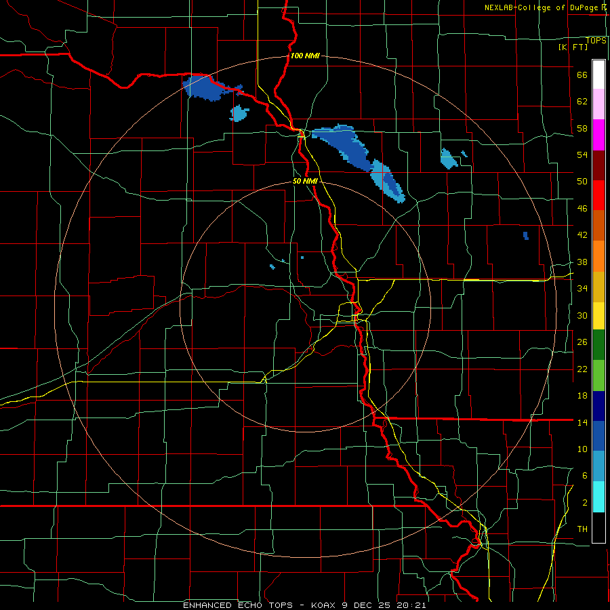Click the "38" legend value
This screenshot has width=610, height=610.
(582, 262)
